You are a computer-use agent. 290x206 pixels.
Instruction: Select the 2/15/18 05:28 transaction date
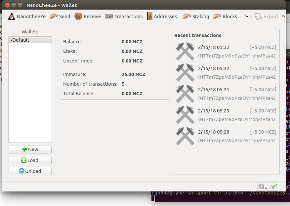[x=214, y=132]
